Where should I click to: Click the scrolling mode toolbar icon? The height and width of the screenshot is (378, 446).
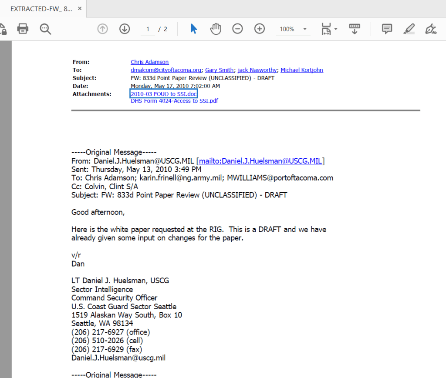tap(355, 29)
